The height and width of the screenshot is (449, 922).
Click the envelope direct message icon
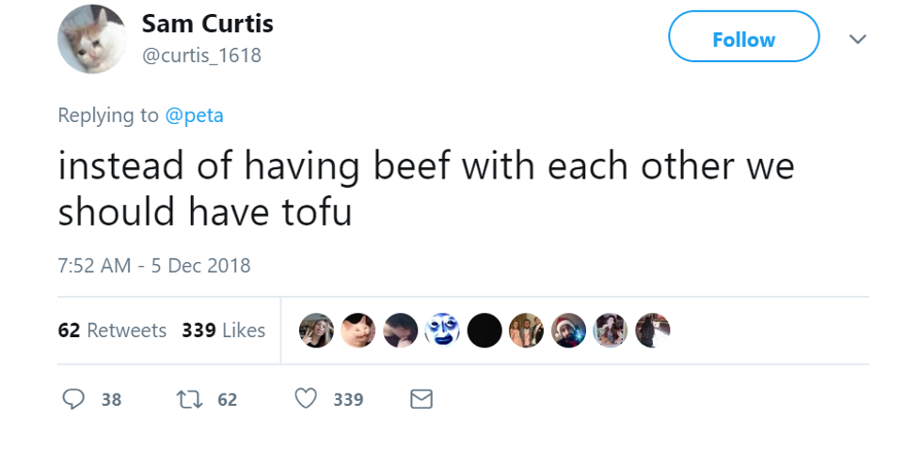tap(421, 399)
